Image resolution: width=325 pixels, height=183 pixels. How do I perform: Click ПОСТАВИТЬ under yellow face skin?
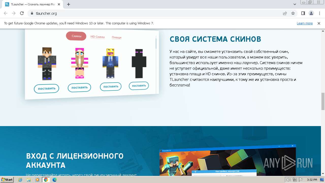pos(111,87)
